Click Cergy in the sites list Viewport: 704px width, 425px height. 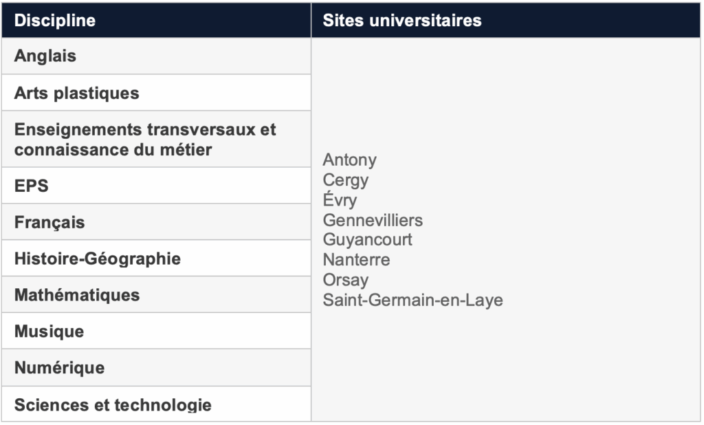click(346, 180)
